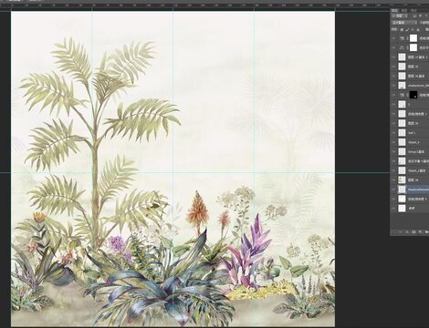429x328 pixels.
Task: Switch to the Layers tab in panel
Action: (x=394, y=10)
